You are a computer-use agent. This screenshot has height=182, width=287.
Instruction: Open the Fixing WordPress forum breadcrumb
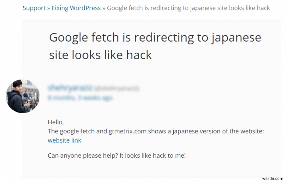(76, 8)
